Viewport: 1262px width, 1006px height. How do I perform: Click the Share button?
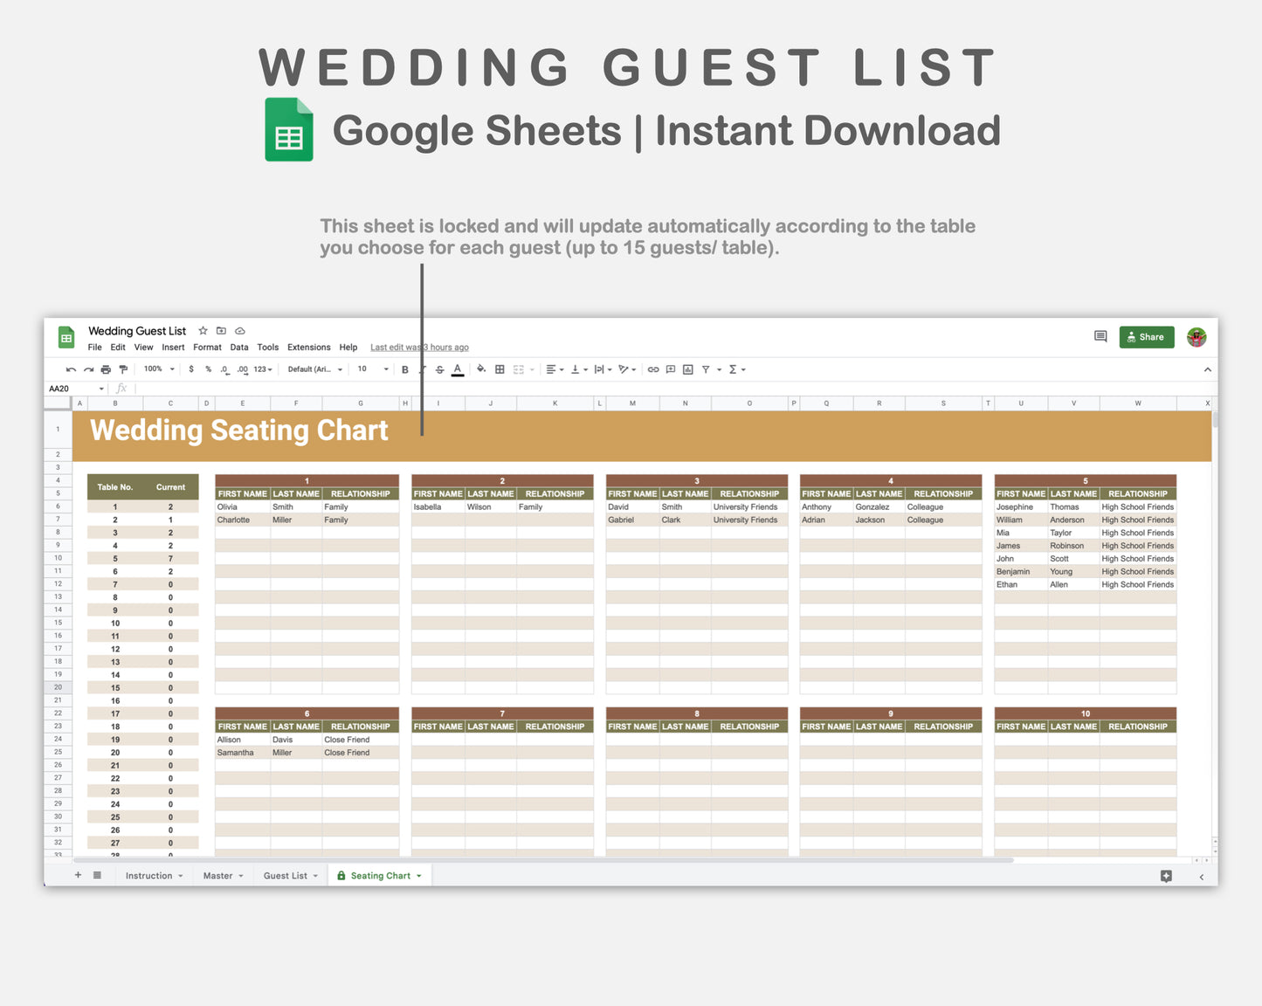pyautogui.click(x=1146, y=336)
